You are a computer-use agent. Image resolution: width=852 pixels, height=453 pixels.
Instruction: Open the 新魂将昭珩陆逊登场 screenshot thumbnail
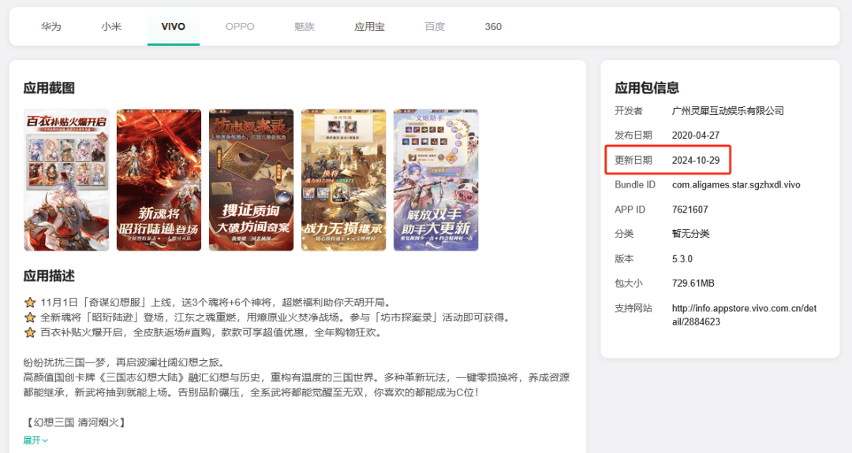coord(159,180)
